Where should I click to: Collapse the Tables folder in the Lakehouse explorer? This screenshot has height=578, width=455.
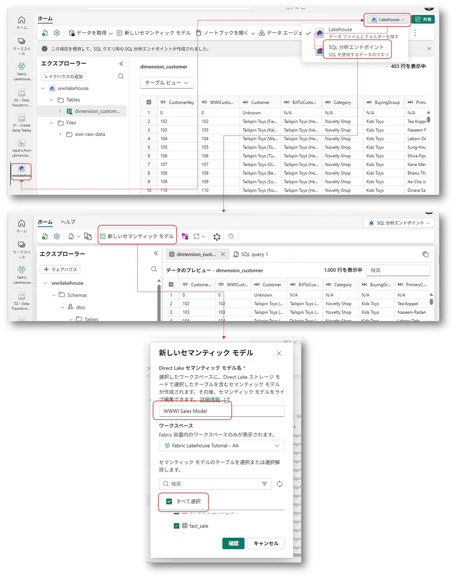52,100
